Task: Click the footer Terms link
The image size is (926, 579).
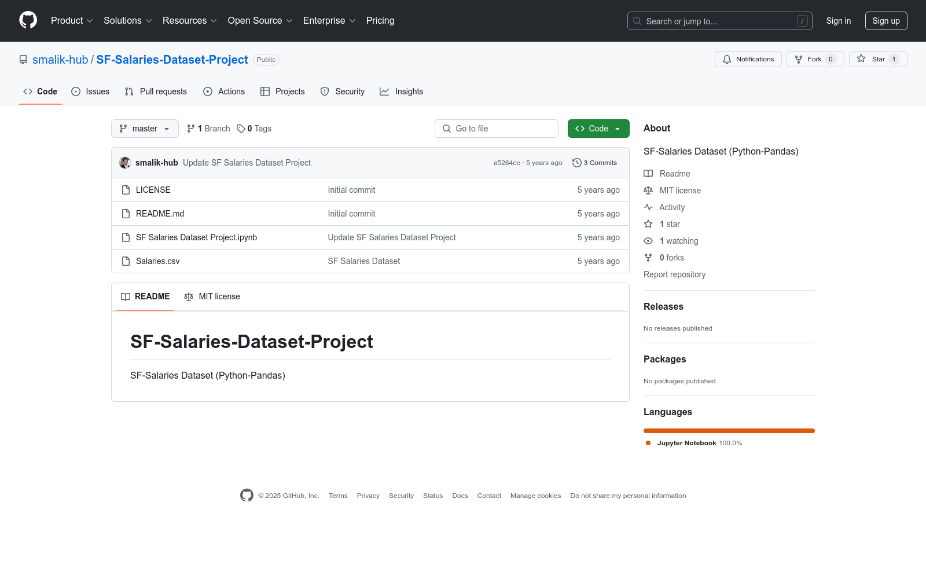Action: (x=338, y=496)
